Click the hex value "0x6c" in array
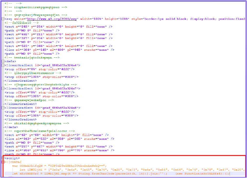Viewport: 247px width, 178px height. tap(71, 170)
